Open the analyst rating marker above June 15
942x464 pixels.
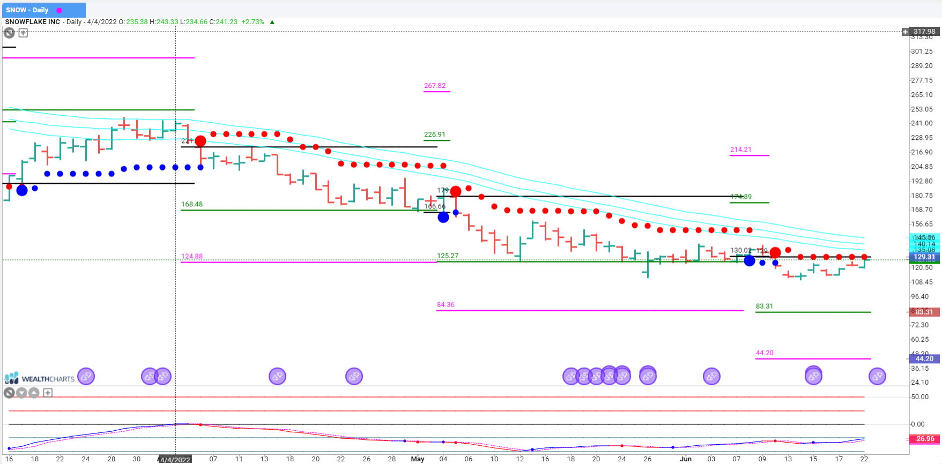pos(813,375)
